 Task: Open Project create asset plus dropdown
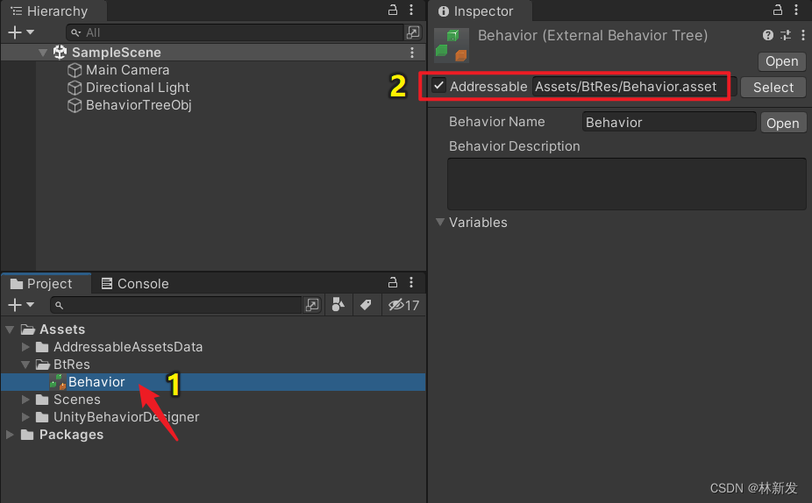21,305
